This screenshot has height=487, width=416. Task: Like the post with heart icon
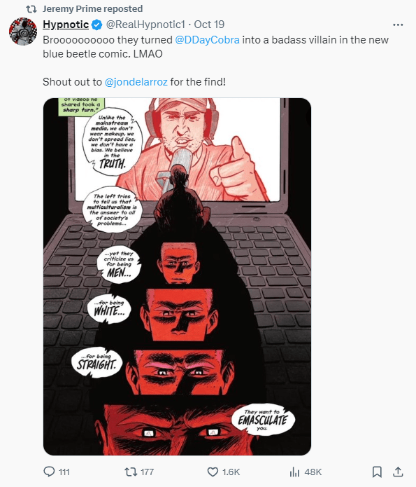pos(213,472)
